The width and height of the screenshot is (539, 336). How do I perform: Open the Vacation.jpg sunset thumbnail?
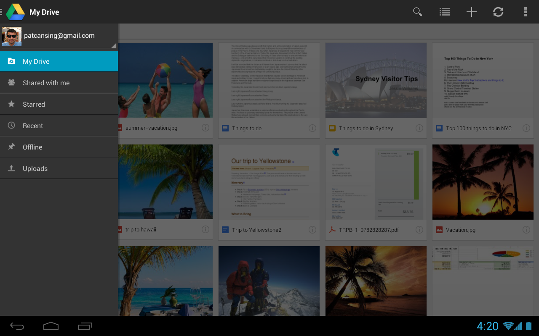(x=483, y=182)
